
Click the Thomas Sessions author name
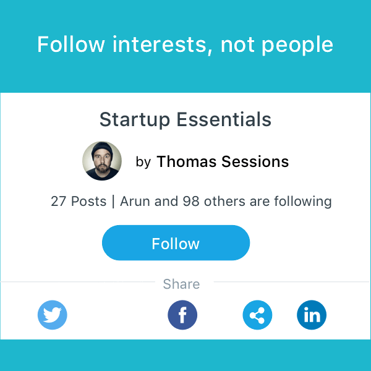pos(223,162)
